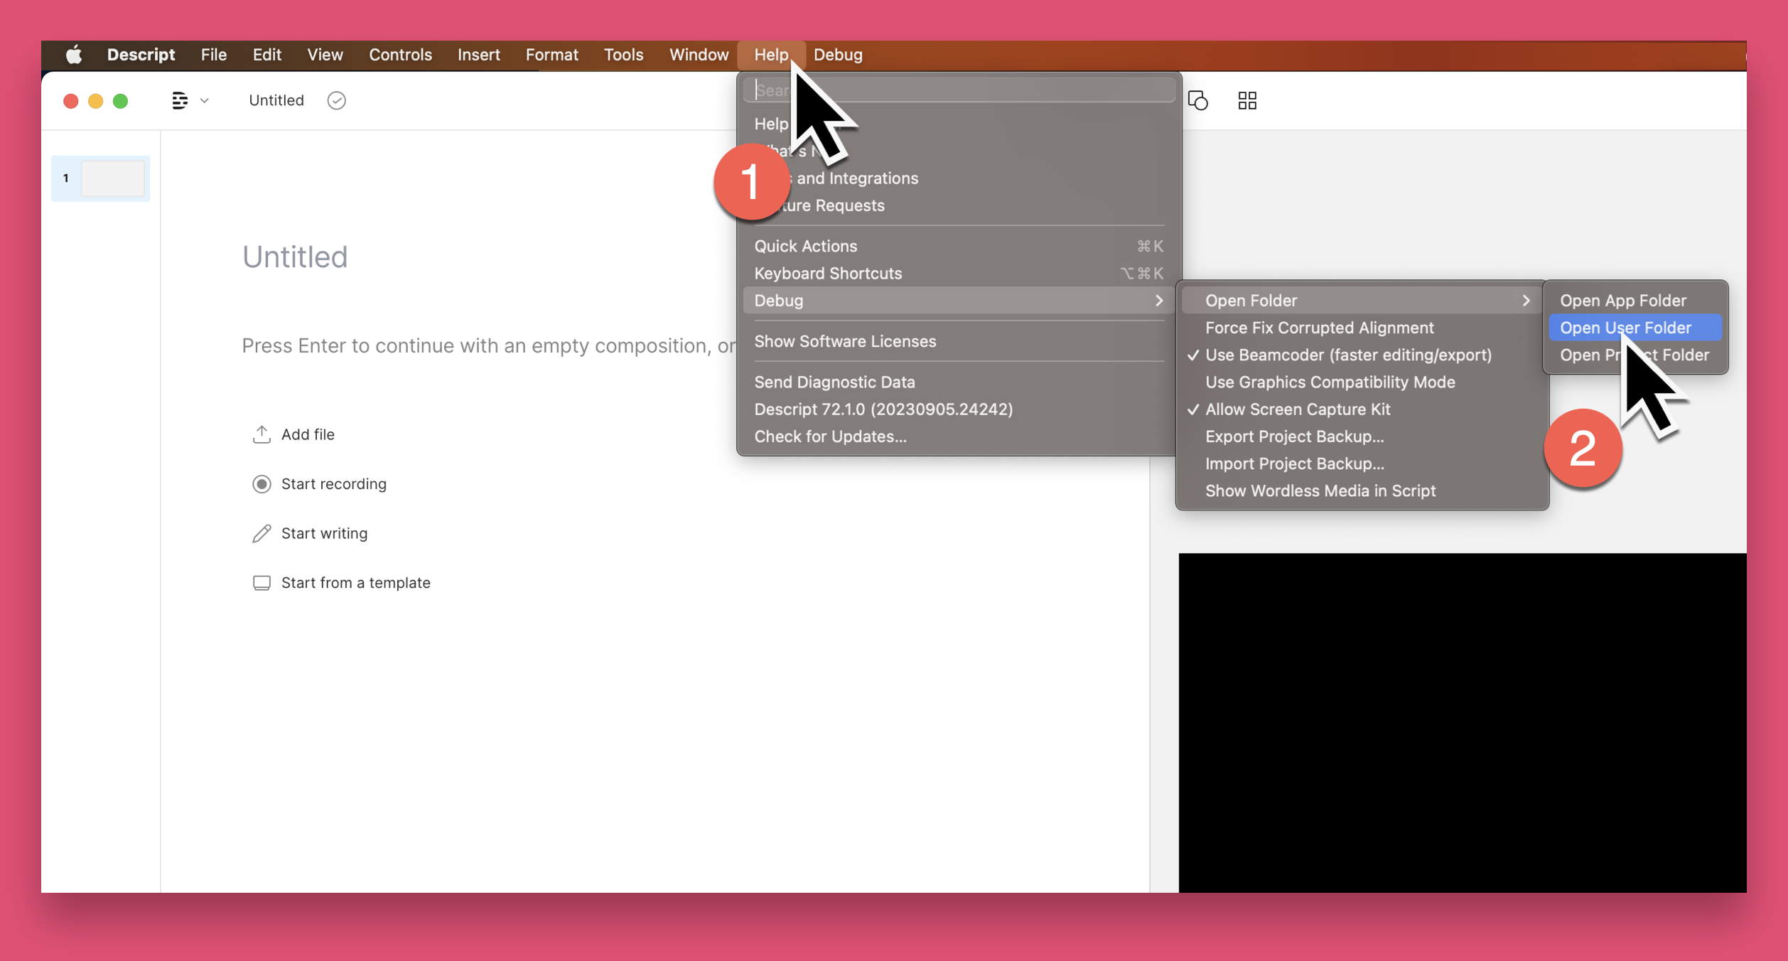Click the template screen icon
Screen dimensions: 1788x961
point(262,583)
